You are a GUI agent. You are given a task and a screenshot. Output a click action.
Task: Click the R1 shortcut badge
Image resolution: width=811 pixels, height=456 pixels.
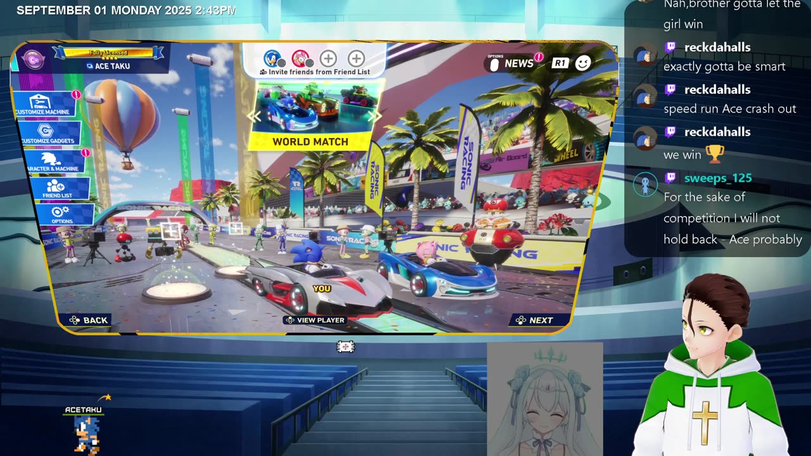pos(559,63)
